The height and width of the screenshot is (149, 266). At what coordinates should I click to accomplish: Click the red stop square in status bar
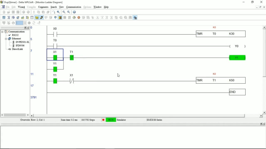click(x=103, y=120)
